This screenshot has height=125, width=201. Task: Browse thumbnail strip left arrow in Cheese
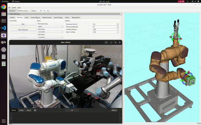[x=11, y=118]
